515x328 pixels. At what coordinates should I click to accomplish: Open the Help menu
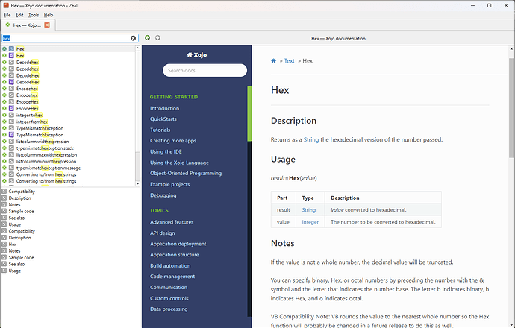(x=49, y=15)
